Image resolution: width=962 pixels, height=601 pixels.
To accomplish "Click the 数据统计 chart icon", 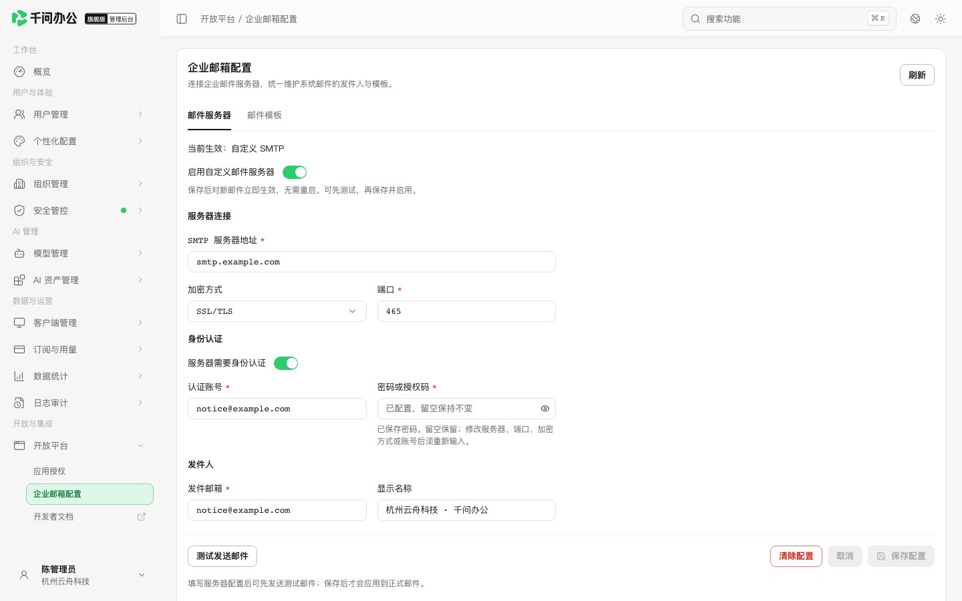I will tap(19, 376).
